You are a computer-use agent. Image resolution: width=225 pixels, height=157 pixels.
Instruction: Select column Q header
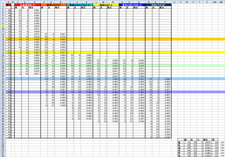[139, 2]
